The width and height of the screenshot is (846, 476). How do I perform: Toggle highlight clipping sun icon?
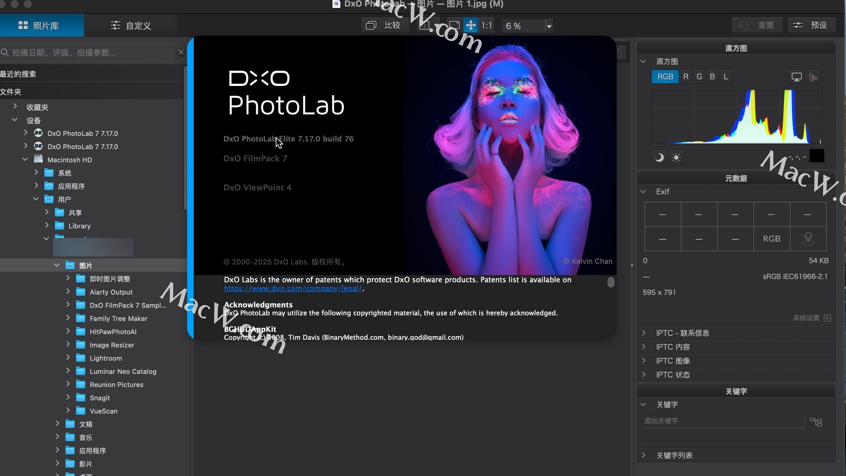(676, 157)
